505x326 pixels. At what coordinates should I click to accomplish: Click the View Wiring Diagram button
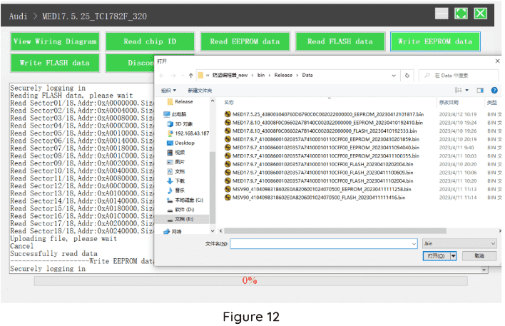(x=55, y=41)
